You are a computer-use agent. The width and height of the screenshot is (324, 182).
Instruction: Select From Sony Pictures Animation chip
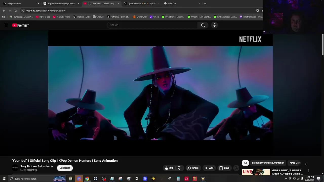pos(268,163)
